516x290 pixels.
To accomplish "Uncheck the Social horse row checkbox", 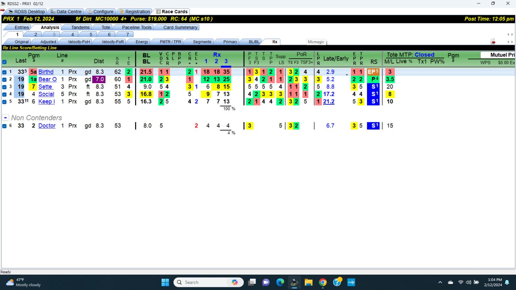I will [x=4, y=94].
